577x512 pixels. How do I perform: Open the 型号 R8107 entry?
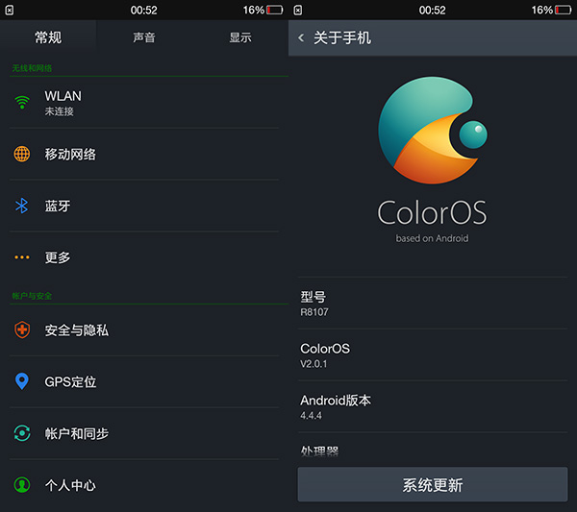coord(433,304)
